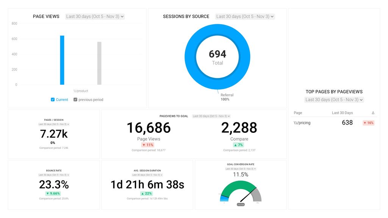Click the 0% change under 7.27k
This screenshot has width=388, height=218.
53,143
